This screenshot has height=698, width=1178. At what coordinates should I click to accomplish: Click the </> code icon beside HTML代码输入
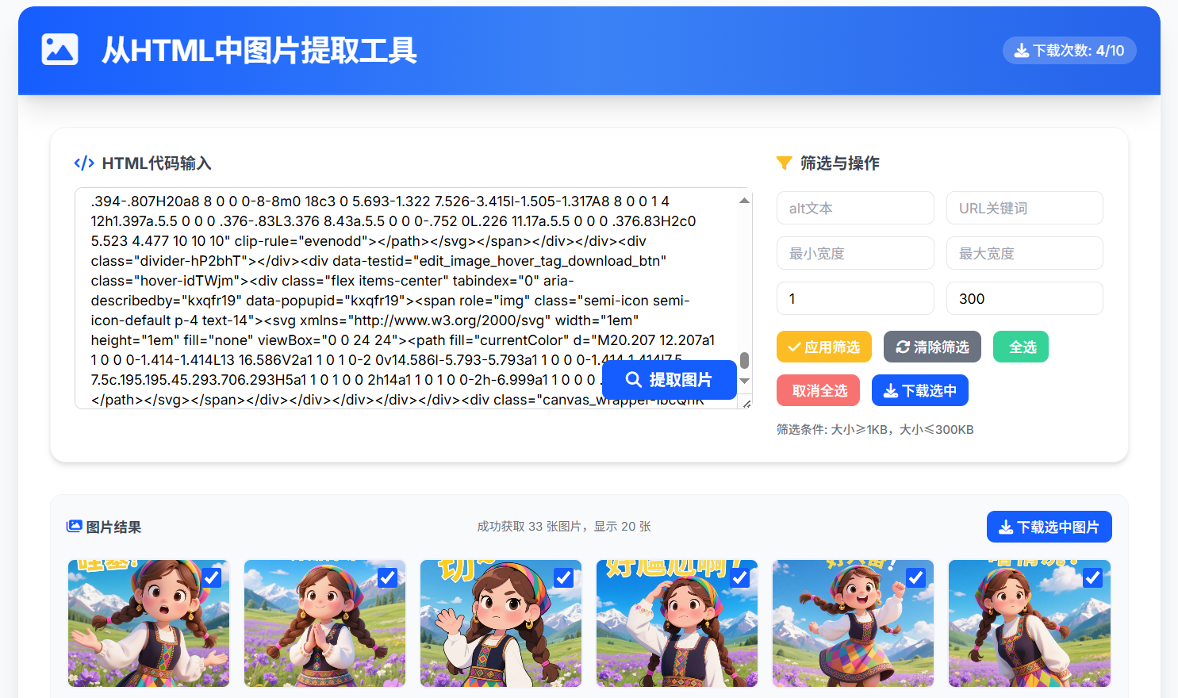coord(83,163)
